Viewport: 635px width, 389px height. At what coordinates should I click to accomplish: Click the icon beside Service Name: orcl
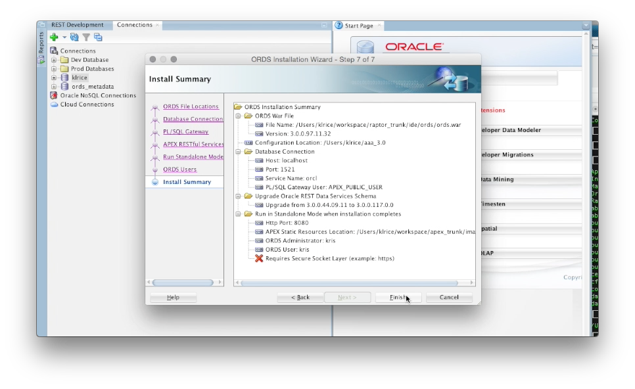click(259, 179)
